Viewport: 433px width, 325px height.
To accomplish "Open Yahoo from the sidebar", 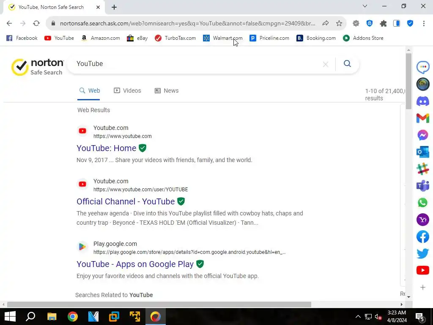I will pyautogui.click(x=423, y=220).
